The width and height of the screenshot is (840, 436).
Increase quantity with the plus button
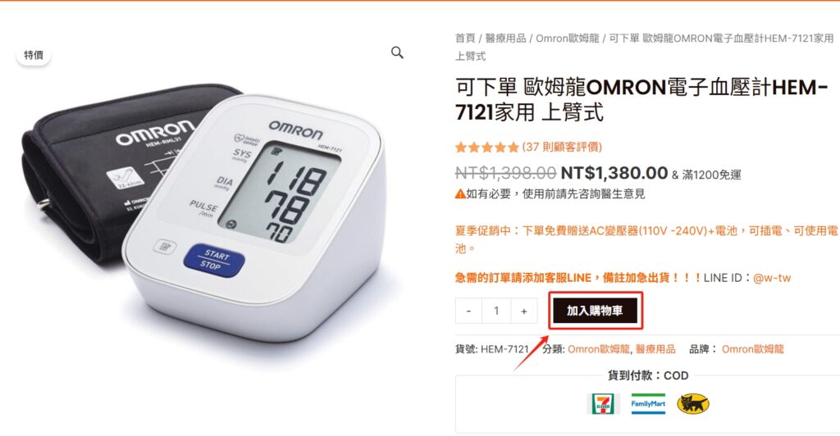[524, 311]
